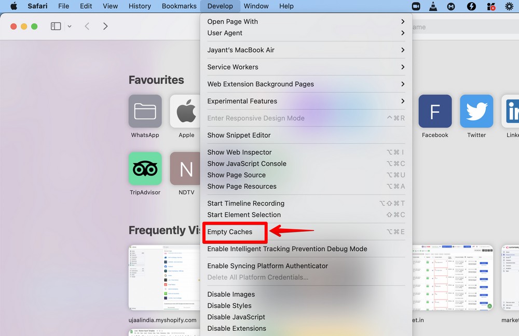Expand Experimental Features submenu
519x336 pixels.
[x=306, y=101]
